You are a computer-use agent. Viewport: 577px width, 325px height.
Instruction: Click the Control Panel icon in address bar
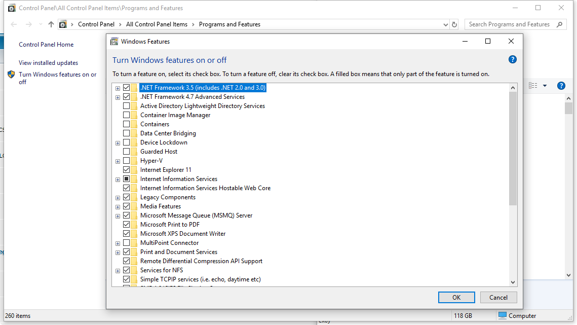[63, 24]
